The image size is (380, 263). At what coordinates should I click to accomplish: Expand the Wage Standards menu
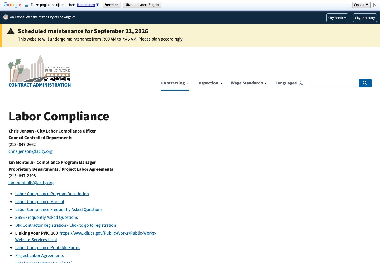point(249,83)
